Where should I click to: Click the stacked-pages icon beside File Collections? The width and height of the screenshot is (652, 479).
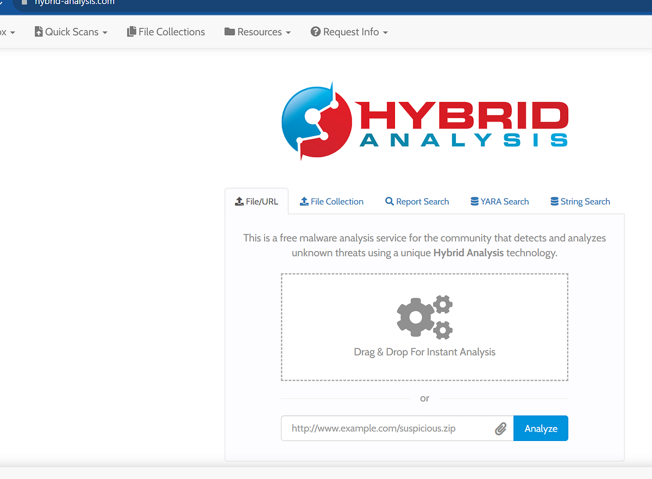pos(131,31)
